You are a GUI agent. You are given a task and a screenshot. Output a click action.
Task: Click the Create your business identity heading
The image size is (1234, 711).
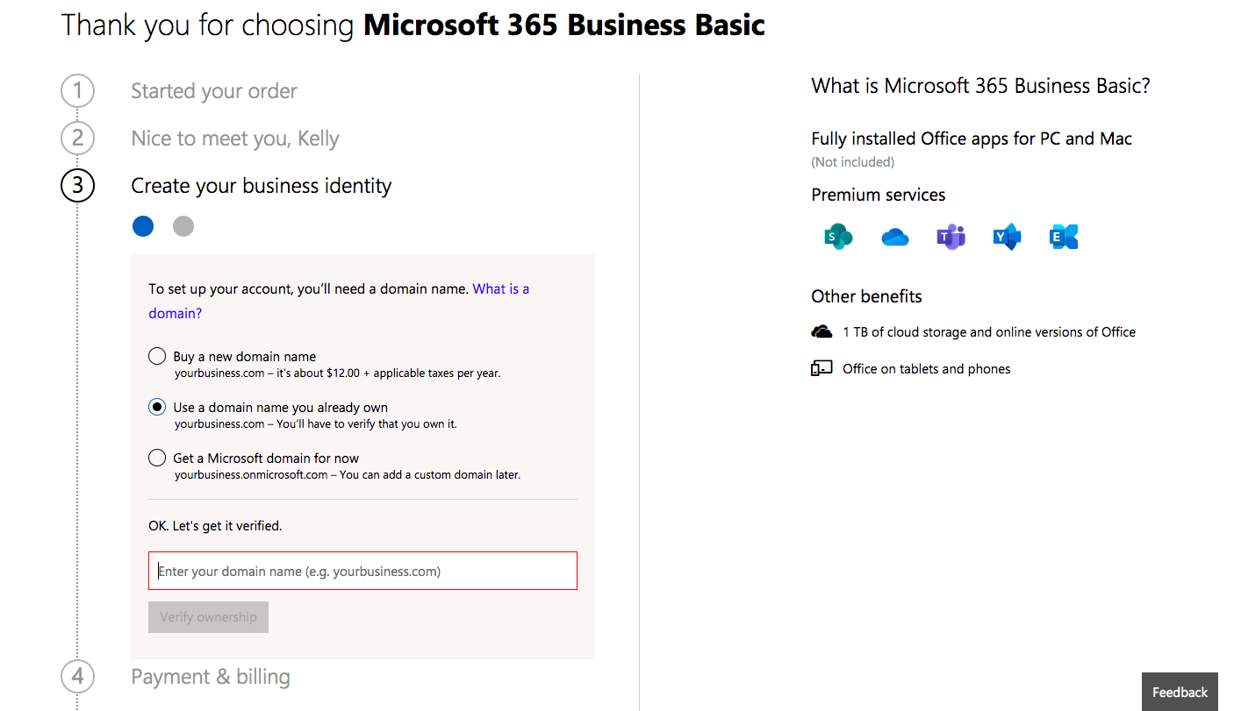[x=262, y=186]
